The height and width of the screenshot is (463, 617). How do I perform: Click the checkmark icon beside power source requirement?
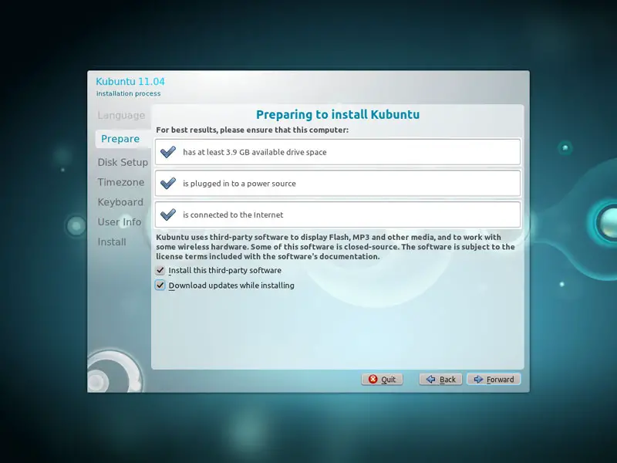coord(168,183)
